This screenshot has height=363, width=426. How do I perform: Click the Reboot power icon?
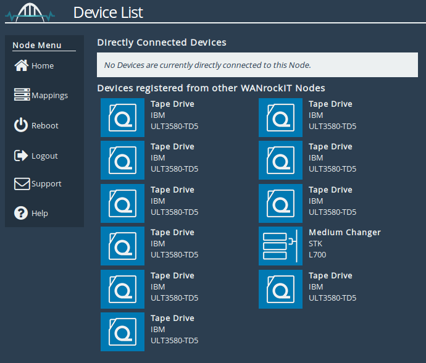21,125
